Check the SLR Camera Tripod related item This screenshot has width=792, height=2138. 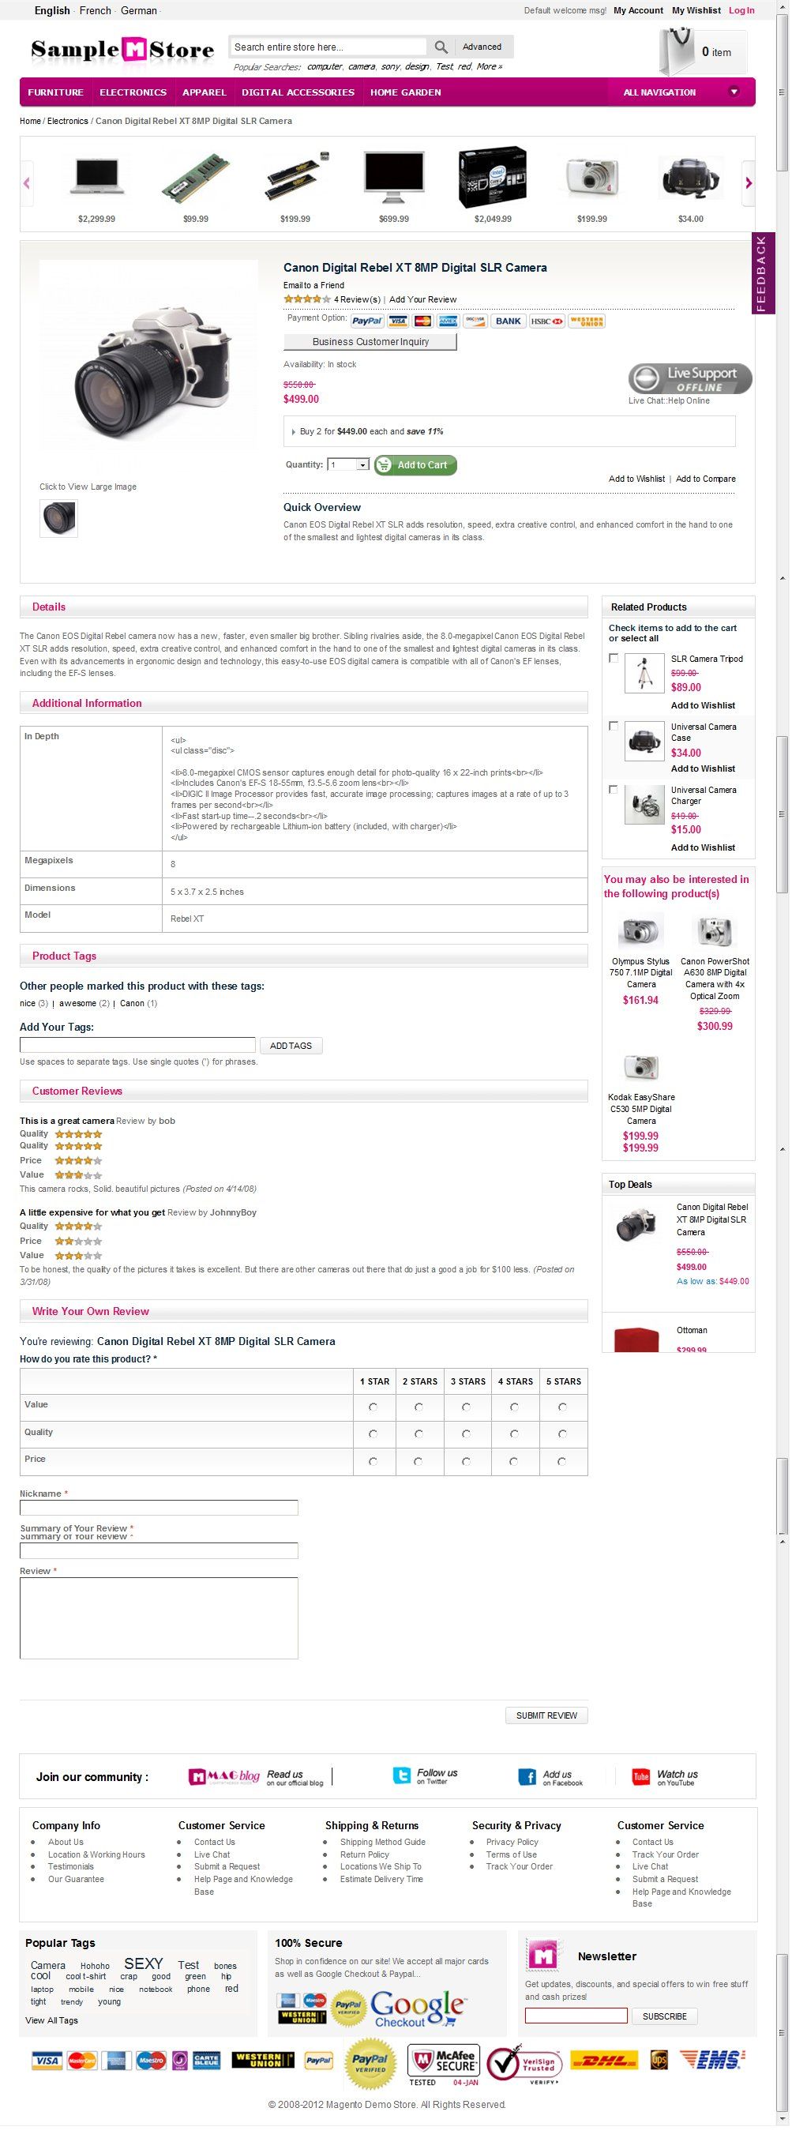614,658
